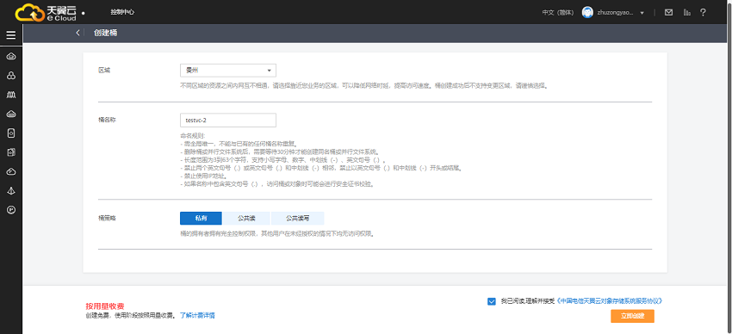Click the 立即创建 button
The height and width of the screenshot is (334, 732).
(632, 316)
